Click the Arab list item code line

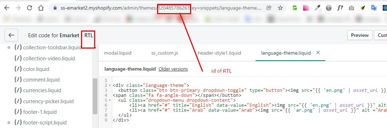[x=258, y=110]
